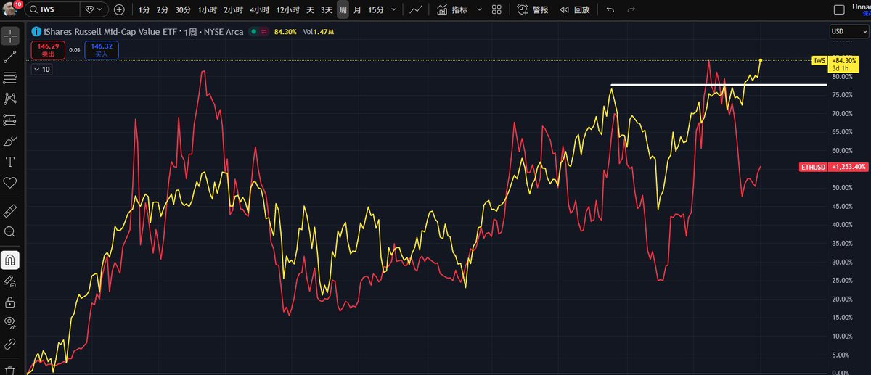Add symbol with plus circle icon
Screen dimensions: 871x375
(x=119, y=9)
